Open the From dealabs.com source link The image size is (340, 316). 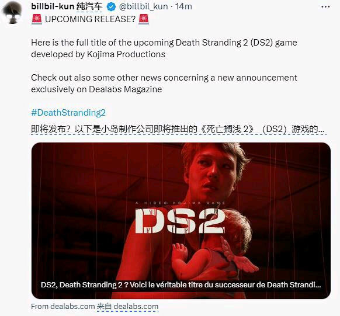pyautogui.click(x=63, y=307)
